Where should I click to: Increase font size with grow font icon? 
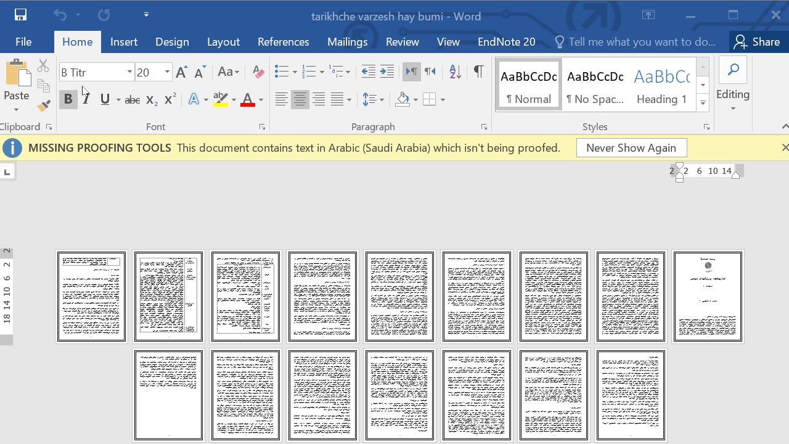click(181, 72)
